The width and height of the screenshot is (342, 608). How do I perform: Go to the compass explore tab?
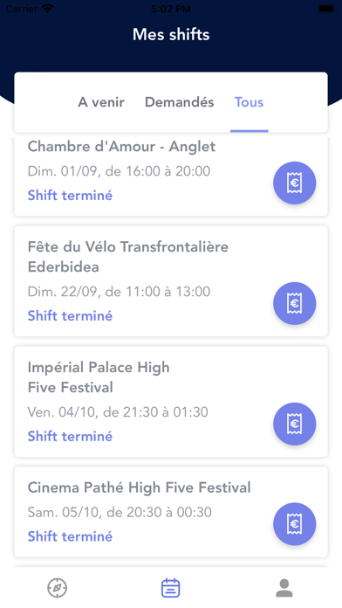click(58, 588)
